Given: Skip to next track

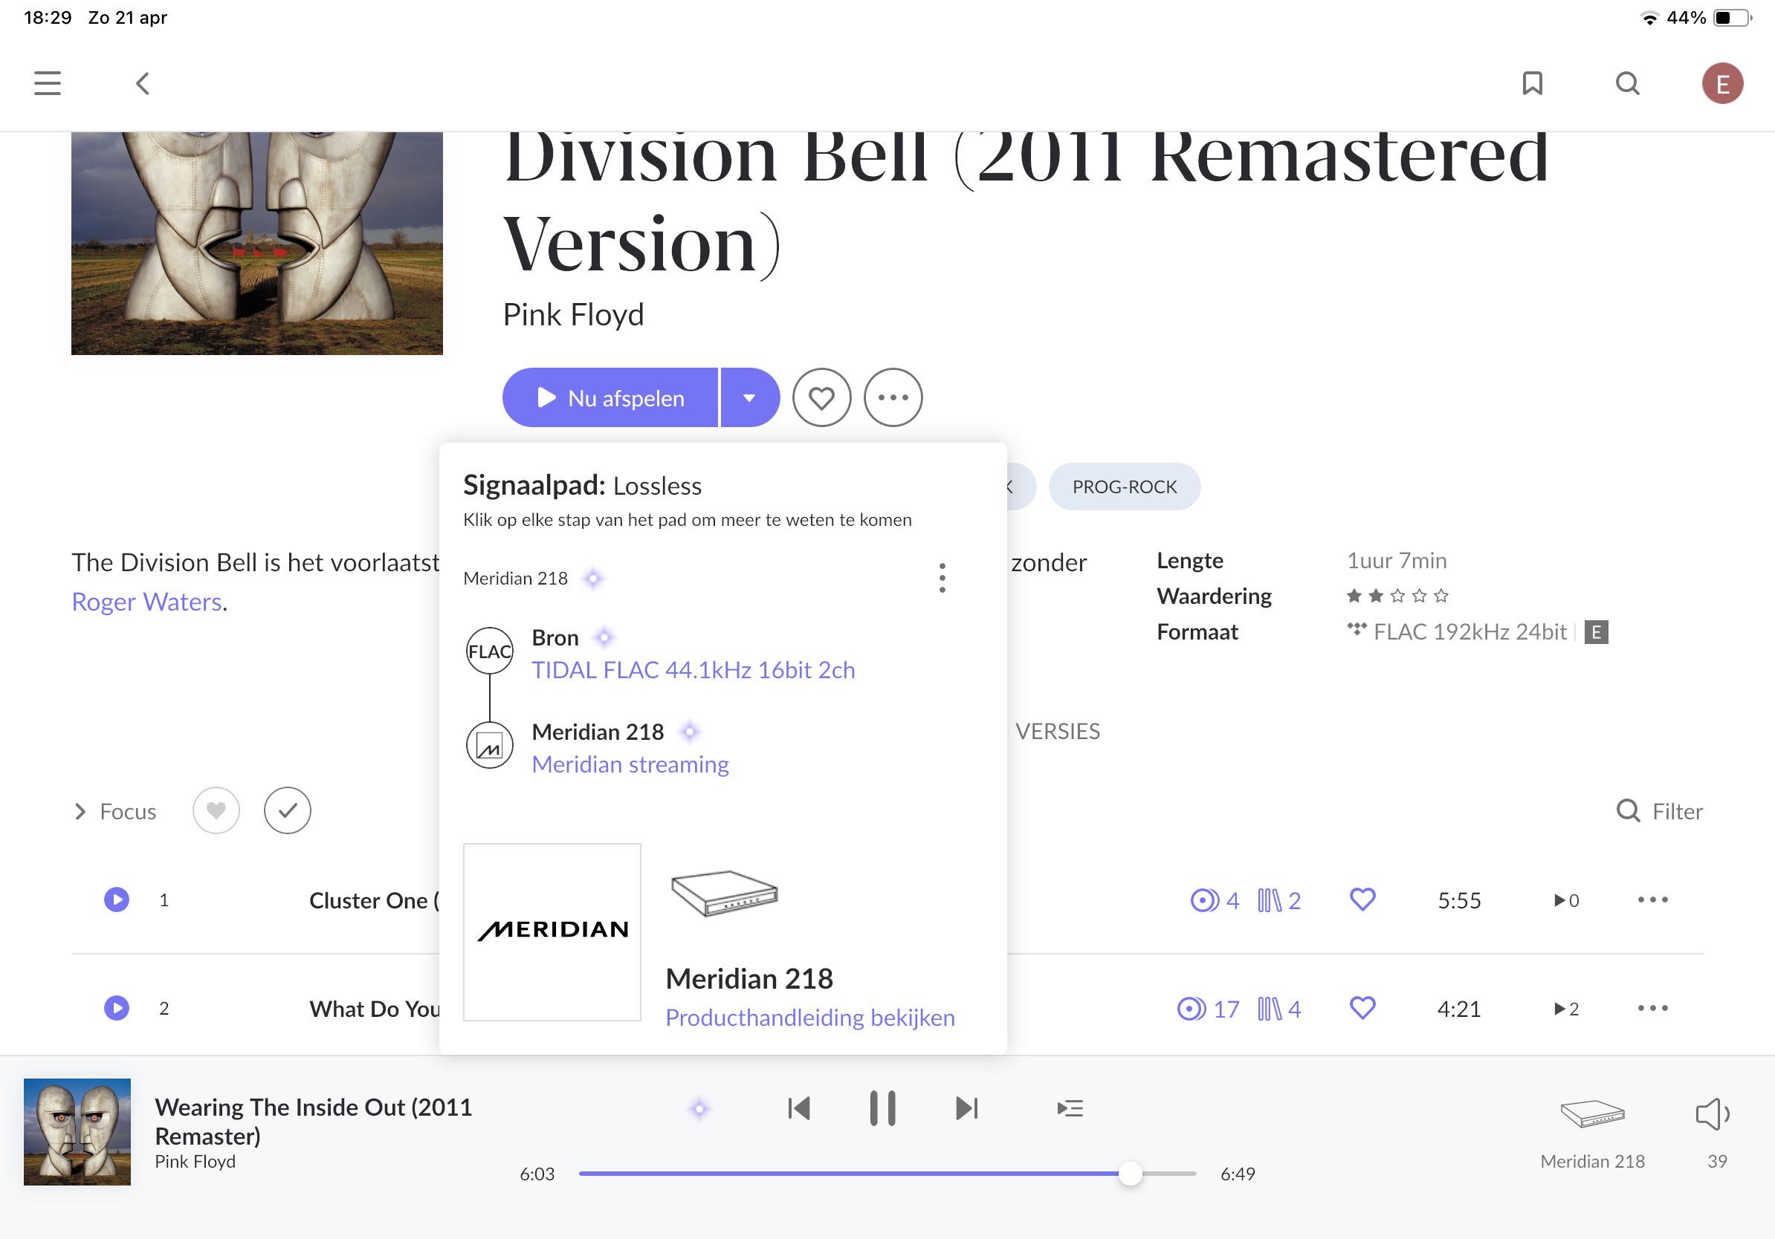Looking at the screenshot, I should [x=966, y=1109].
